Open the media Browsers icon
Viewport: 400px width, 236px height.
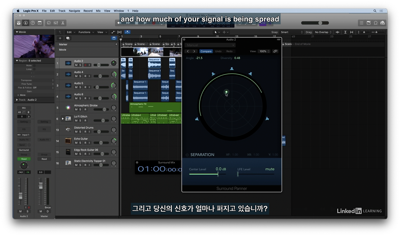pos(382,23)
